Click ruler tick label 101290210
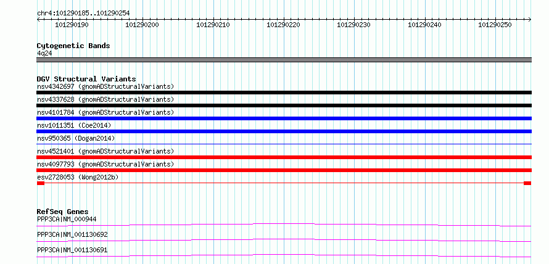549x264 pixels. [213, 25]
